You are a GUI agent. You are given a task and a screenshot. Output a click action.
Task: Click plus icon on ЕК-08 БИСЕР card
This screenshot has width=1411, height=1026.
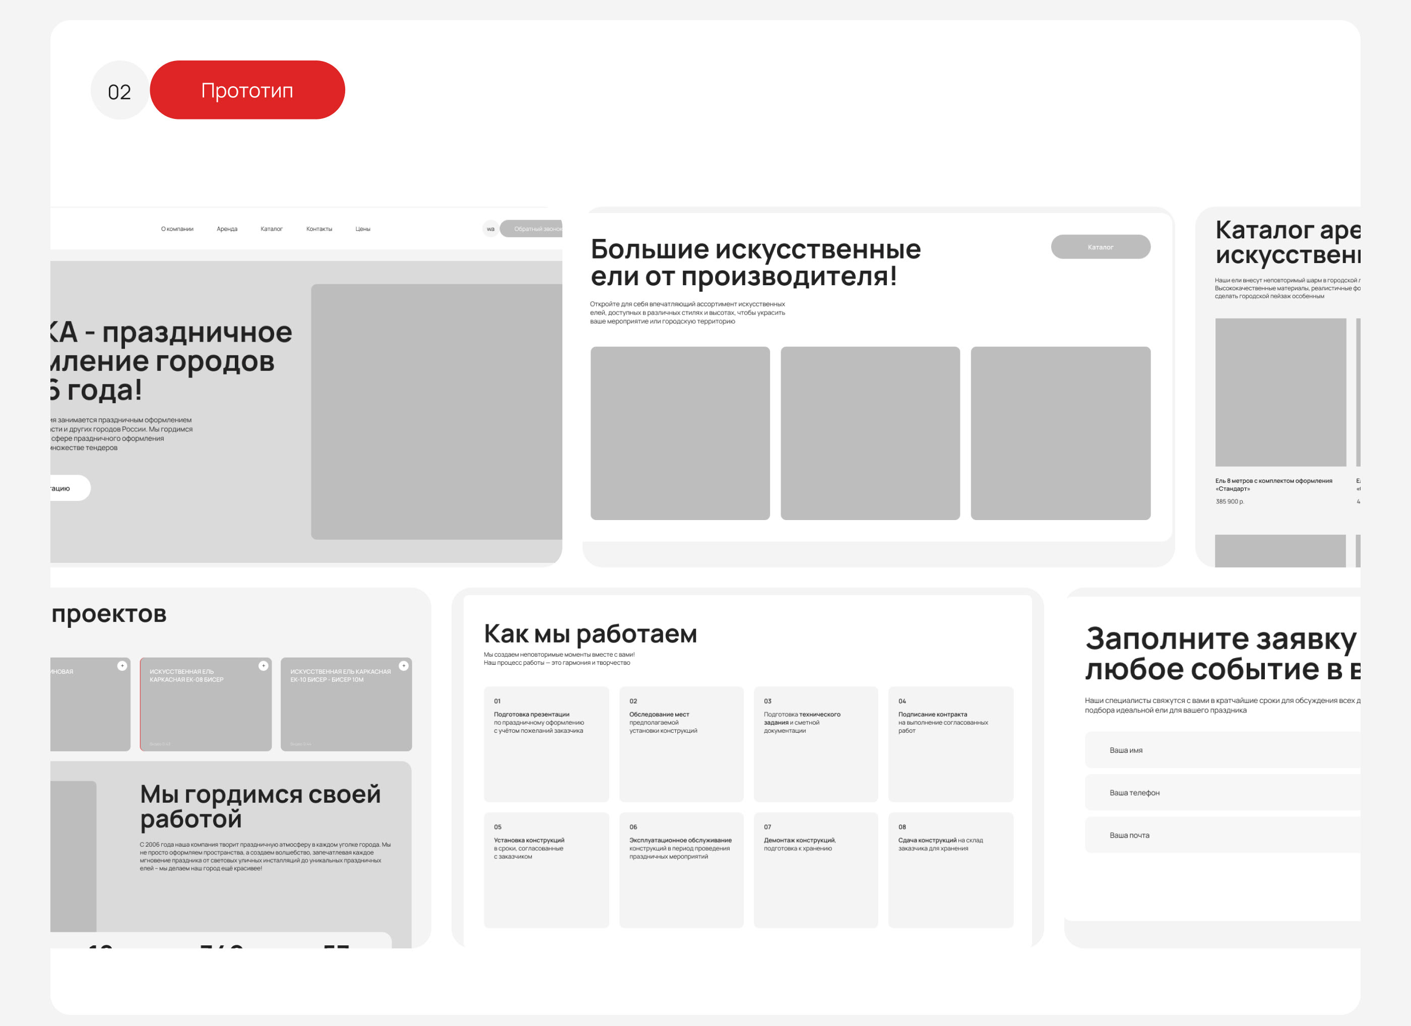(x=263, y=666)
